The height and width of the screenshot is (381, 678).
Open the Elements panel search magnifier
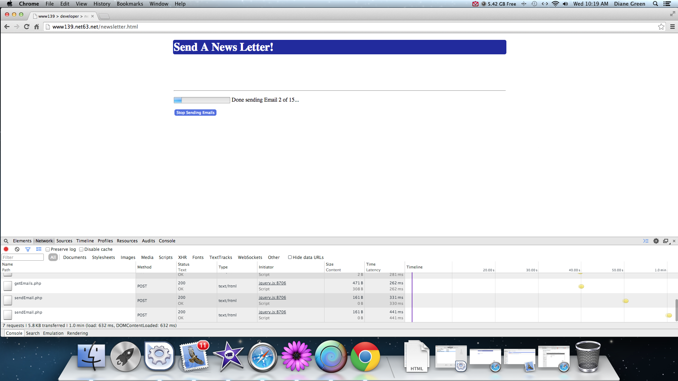pos(6,241)
